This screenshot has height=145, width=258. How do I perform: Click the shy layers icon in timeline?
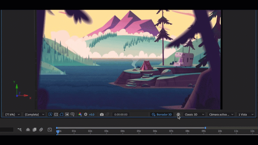tap(28, 130)
